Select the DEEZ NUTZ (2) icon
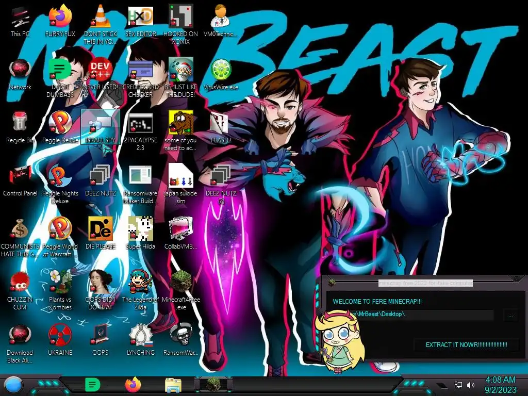 coord(221,185)
